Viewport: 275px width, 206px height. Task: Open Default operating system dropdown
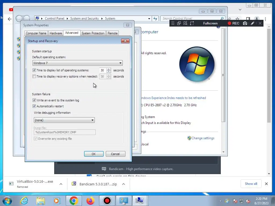pos(78,63)
